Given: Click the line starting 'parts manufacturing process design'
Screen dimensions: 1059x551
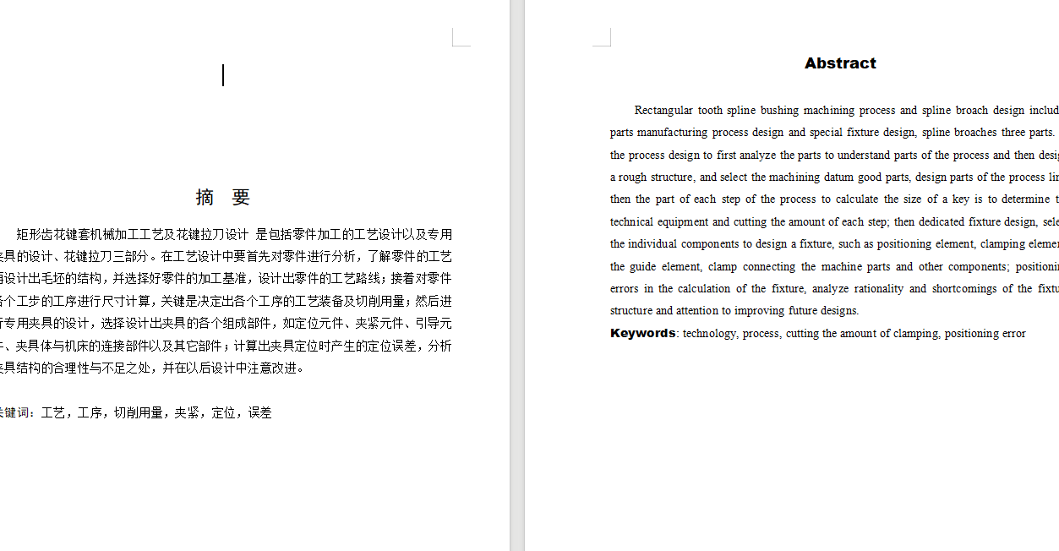Looking at the screenshot, I should pos(834,133).
